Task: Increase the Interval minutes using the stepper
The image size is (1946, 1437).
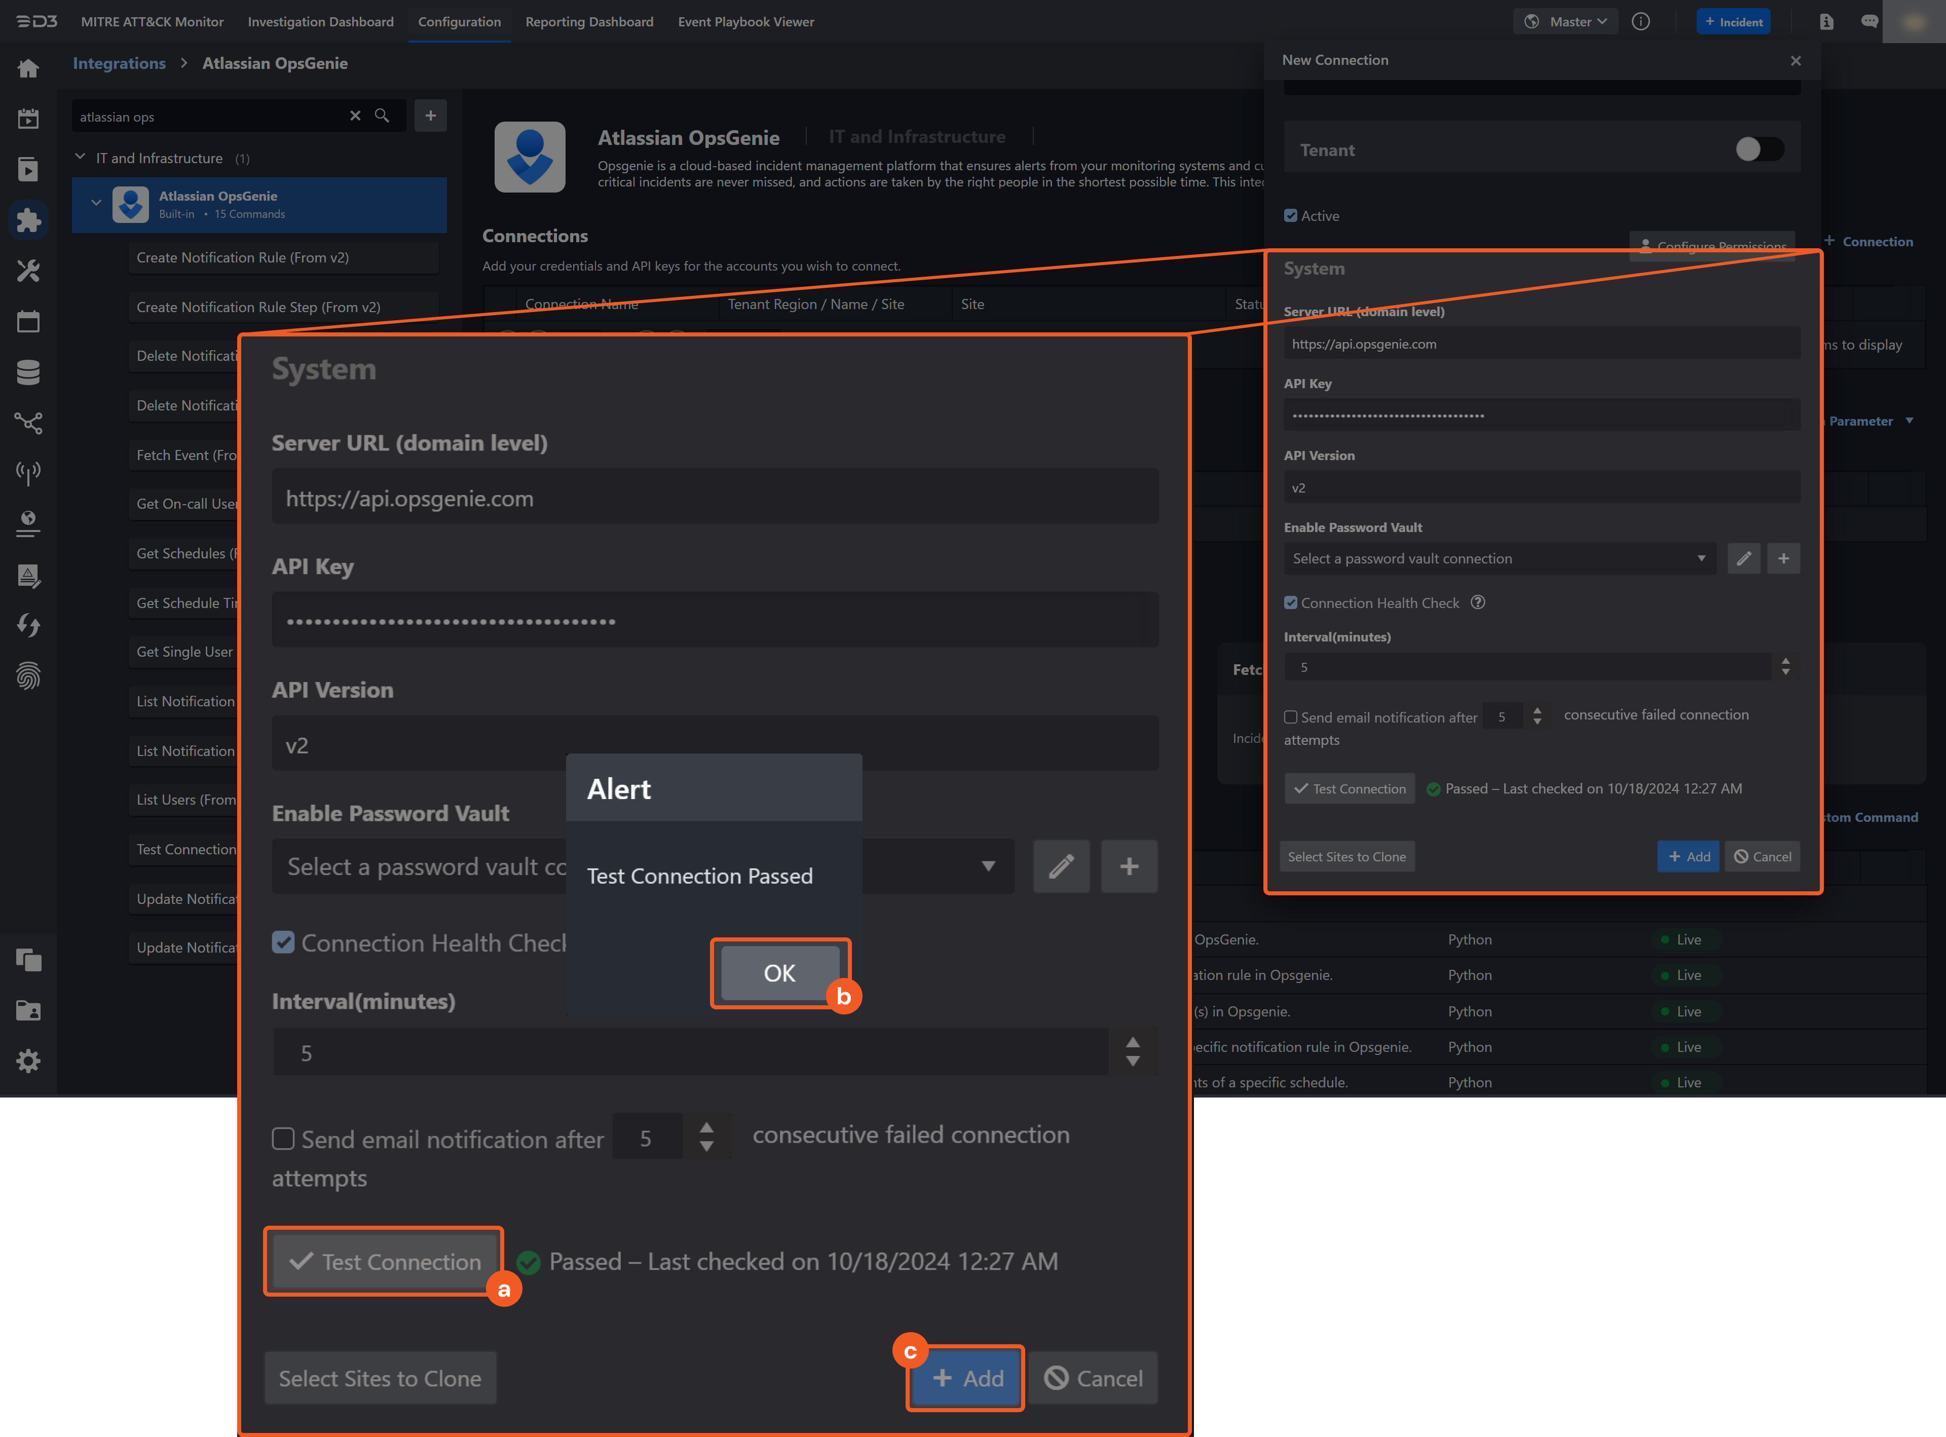Action: (1132, 1040)
